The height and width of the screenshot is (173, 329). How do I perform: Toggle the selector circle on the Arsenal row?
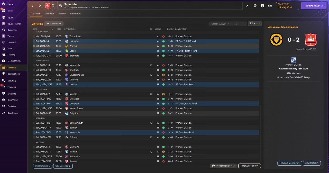pyautogui.click(x=34, y=161)
